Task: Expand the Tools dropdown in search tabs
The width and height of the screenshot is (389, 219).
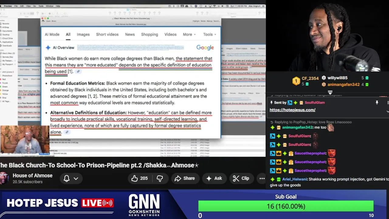Action: [210, 34]
